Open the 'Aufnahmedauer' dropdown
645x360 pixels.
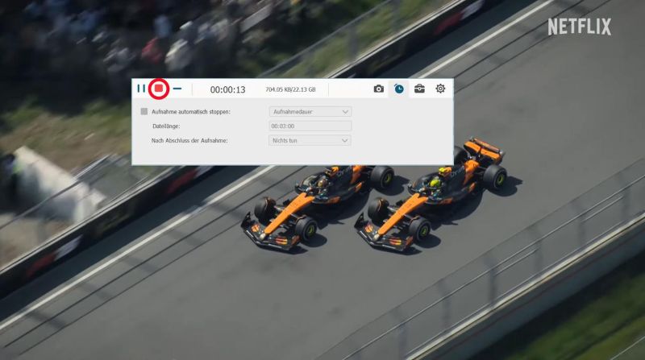[x=310, y=111]
